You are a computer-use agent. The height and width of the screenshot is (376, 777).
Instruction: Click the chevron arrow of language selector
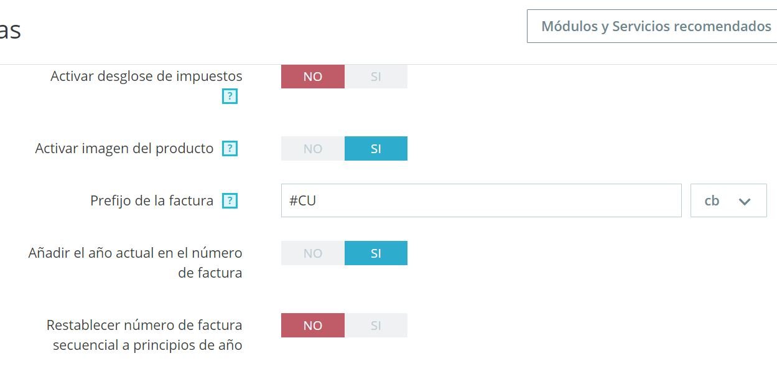(x=744, y=201)
